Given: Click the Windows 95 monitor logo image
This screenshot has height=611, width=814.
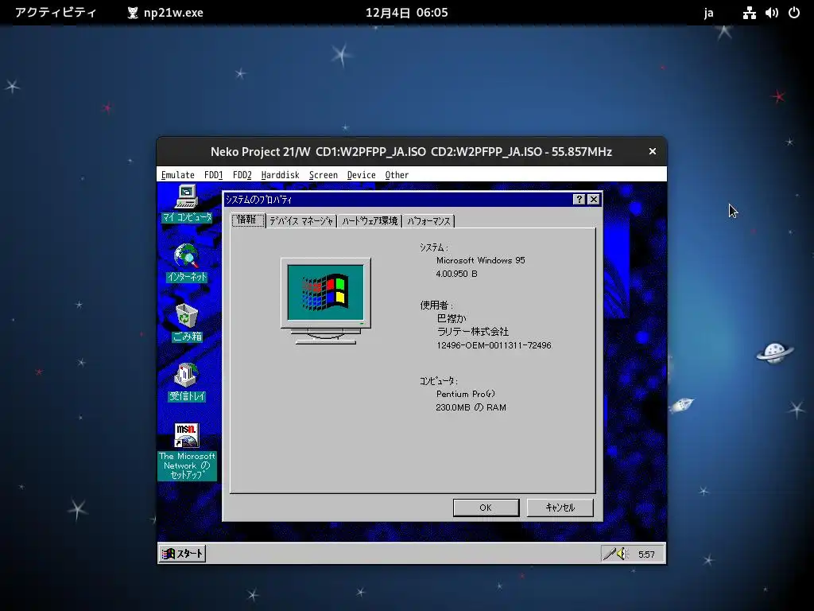Looking at the screenshot, I should tap(325, 301).
